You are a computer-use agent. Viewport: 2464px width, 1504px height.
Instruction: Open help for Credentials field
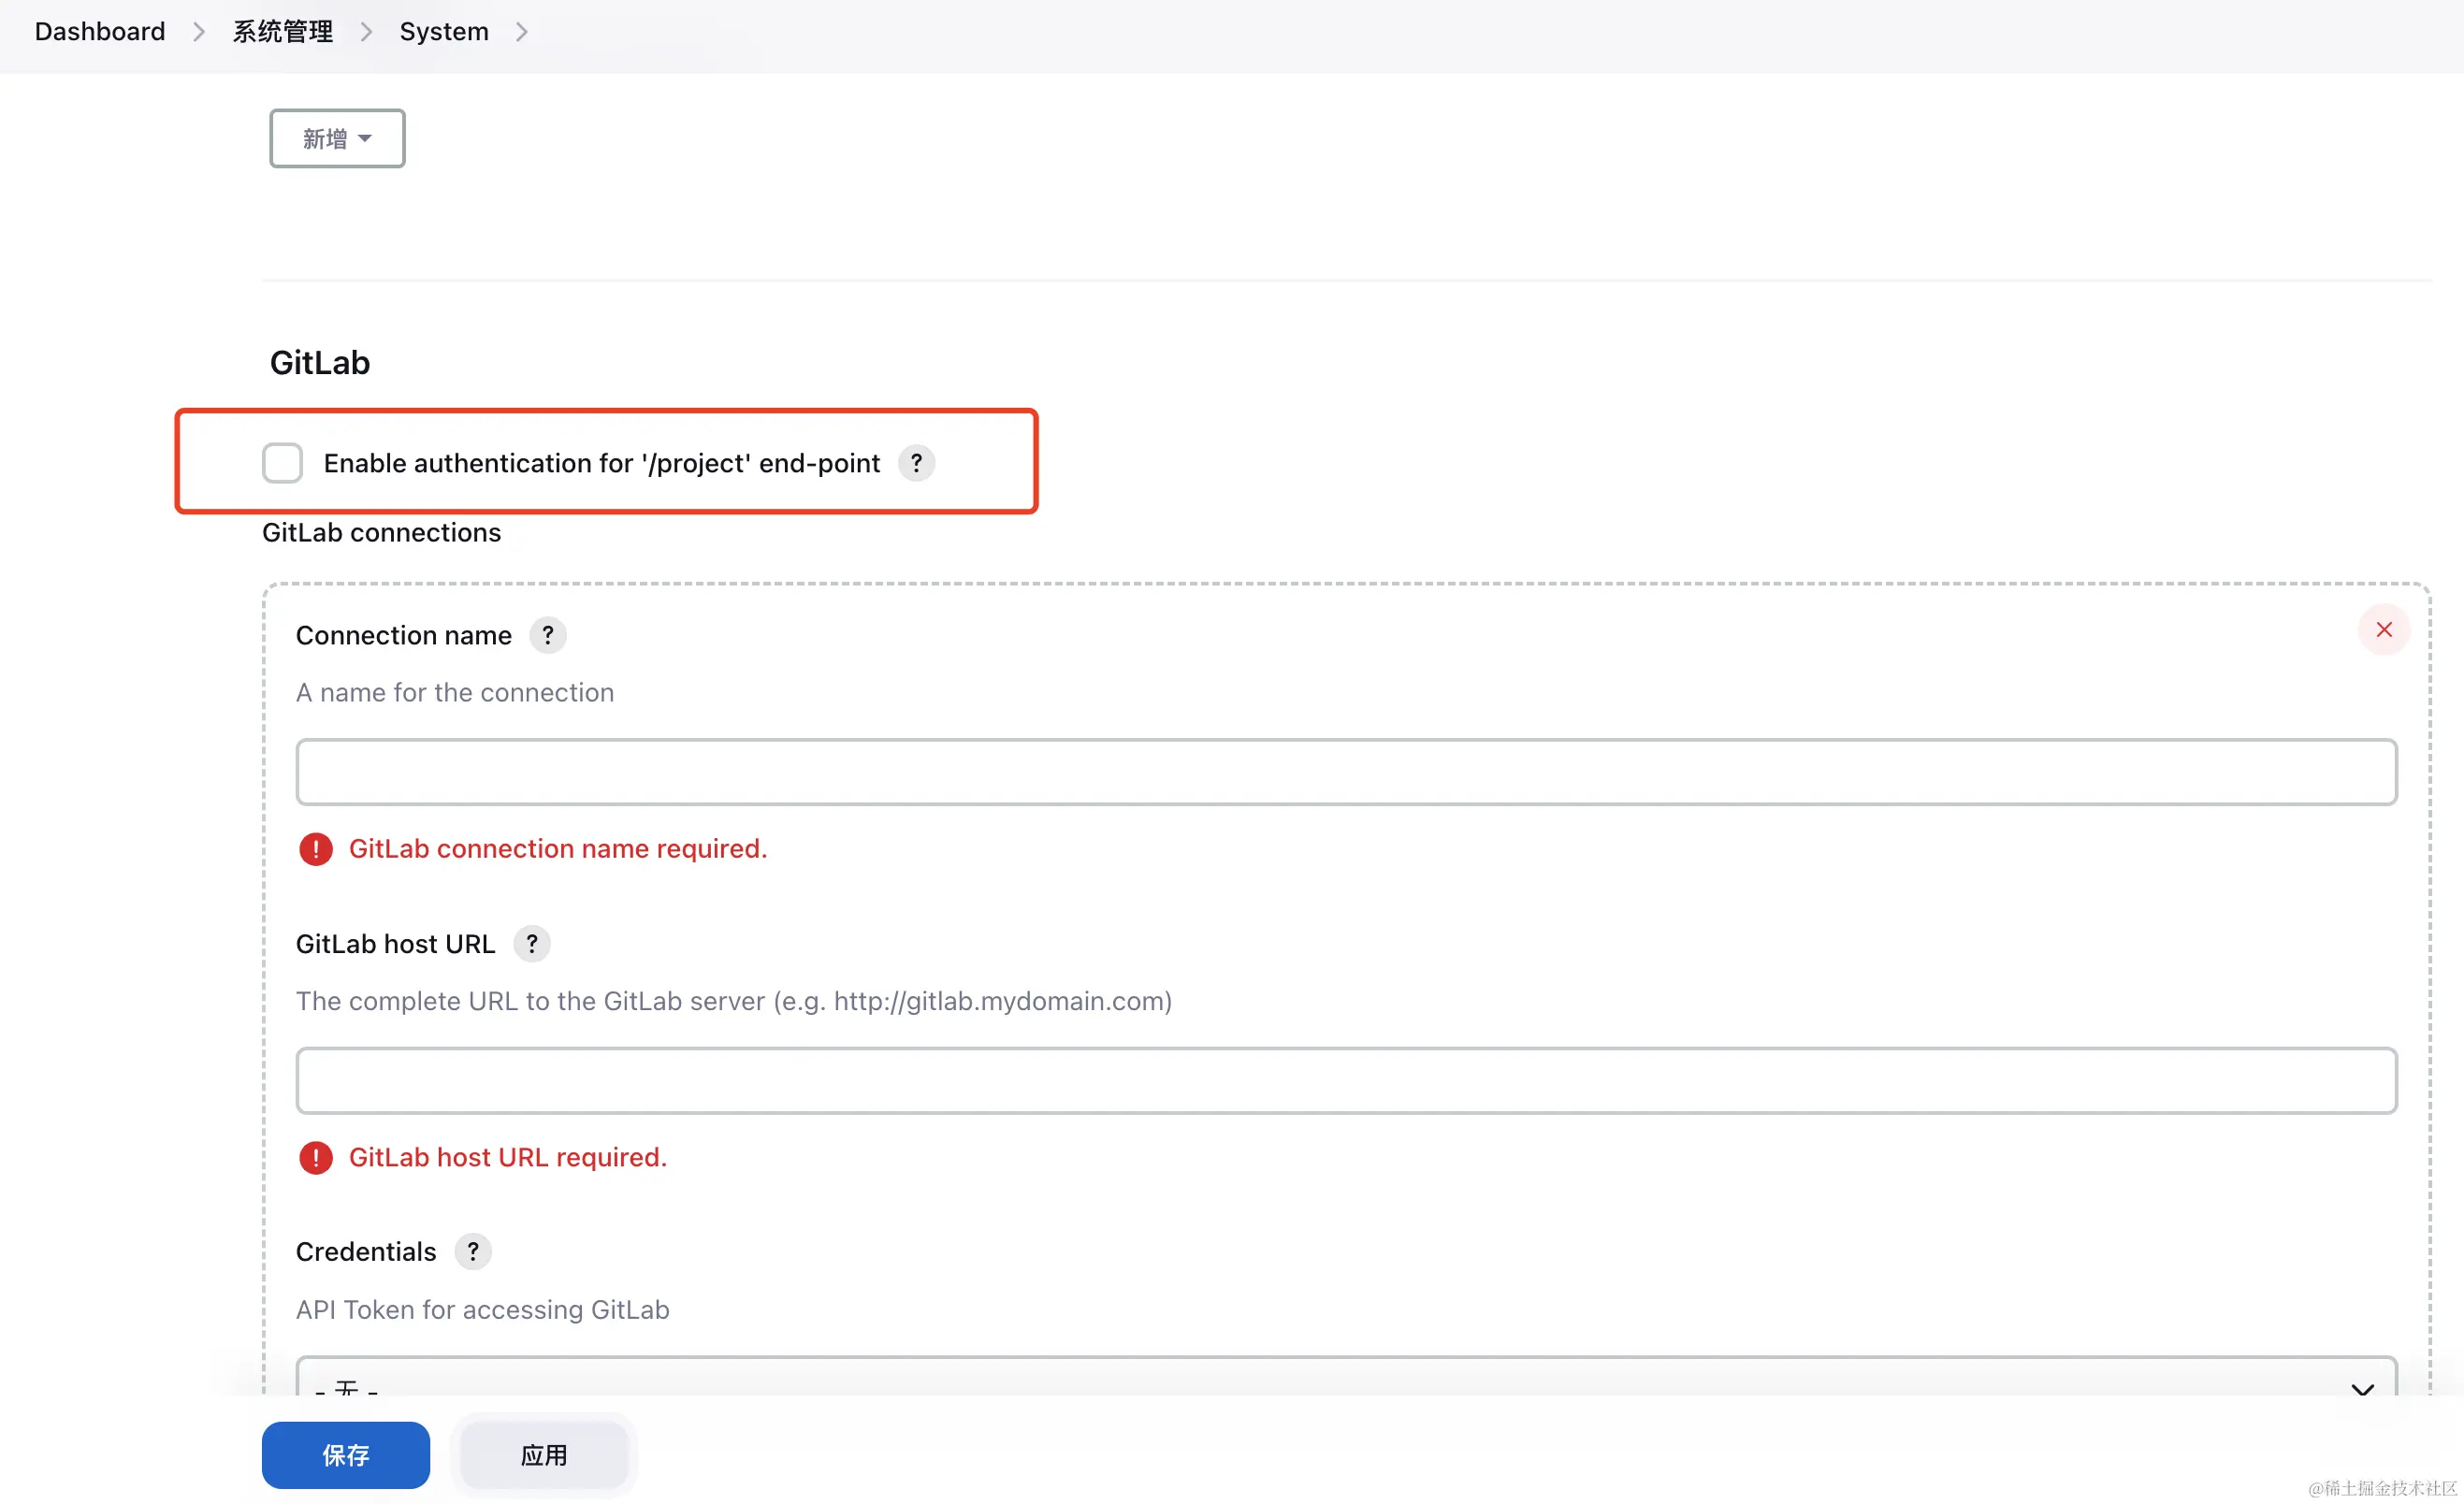472,1251
